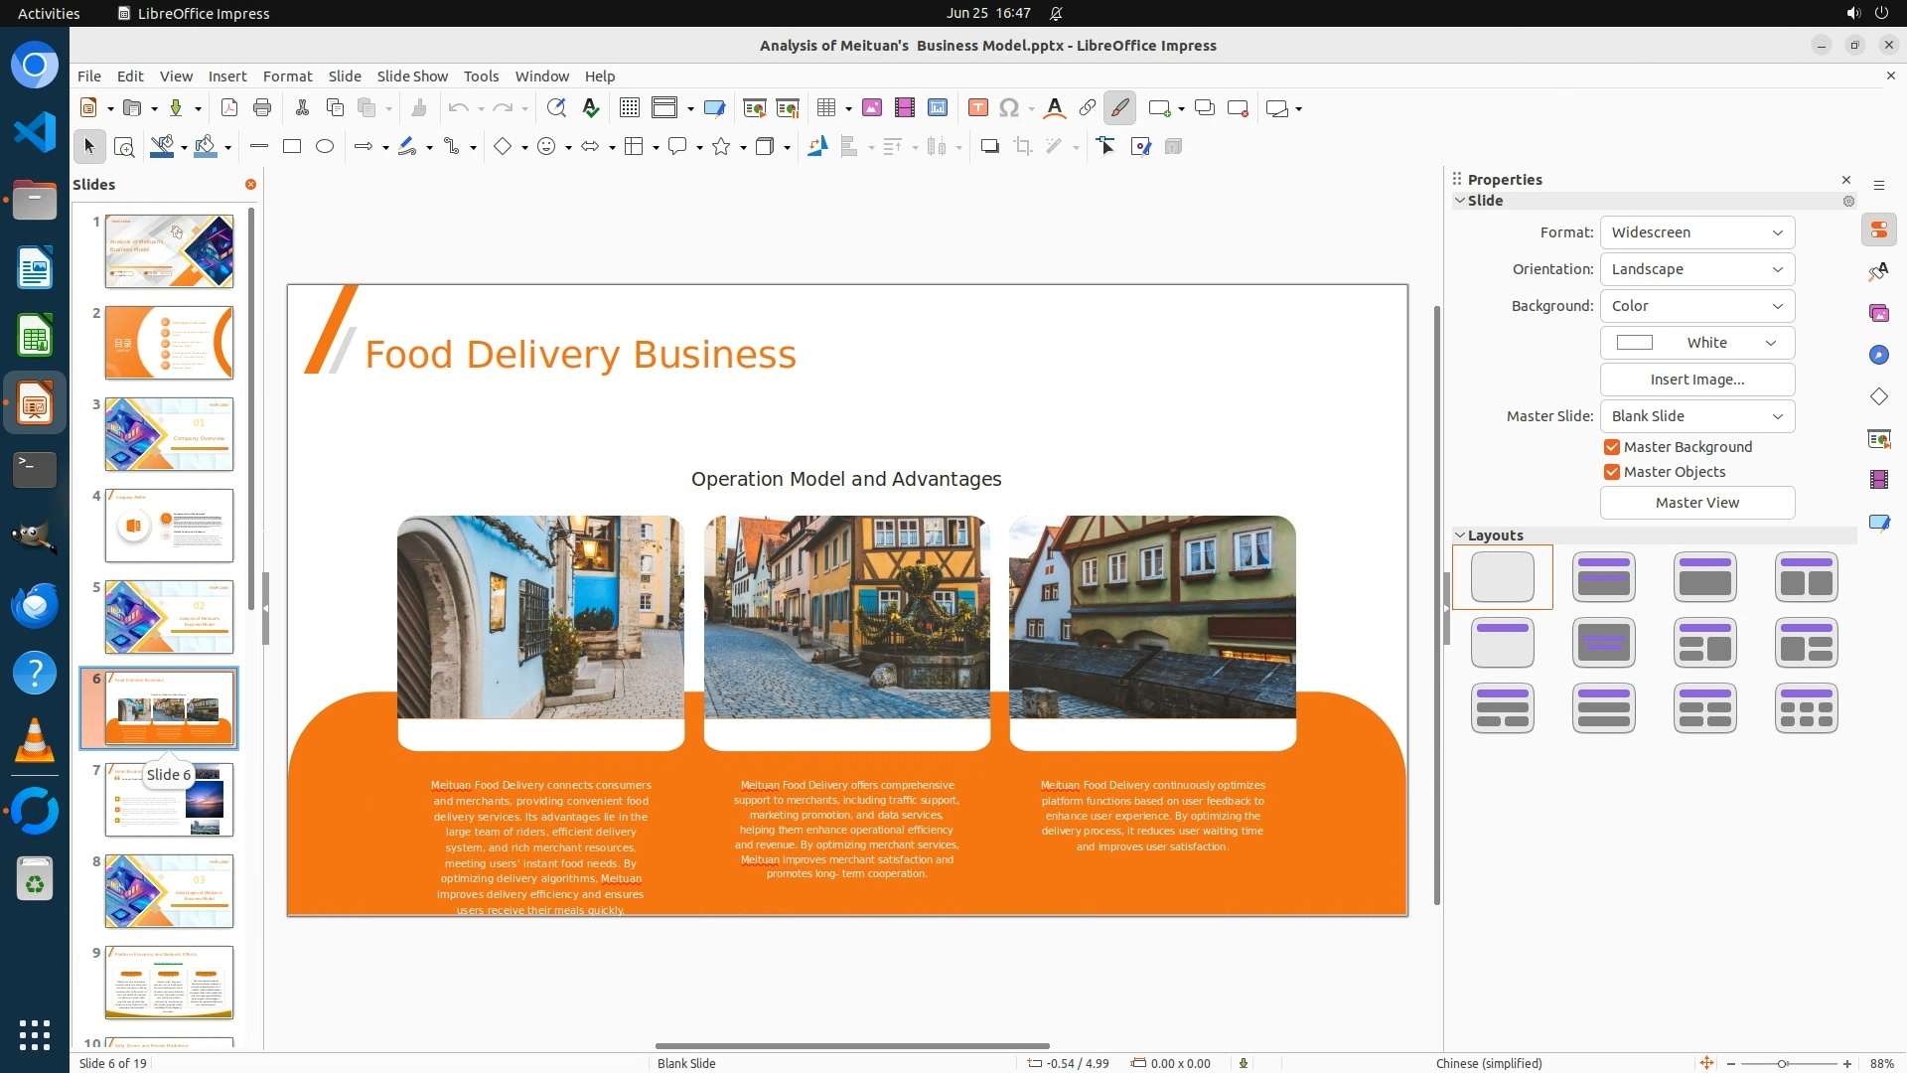This screenshot has height=1073, width=1907.
Task: Toggle the Master Objects checkbox
Action: click(1612, 472)
